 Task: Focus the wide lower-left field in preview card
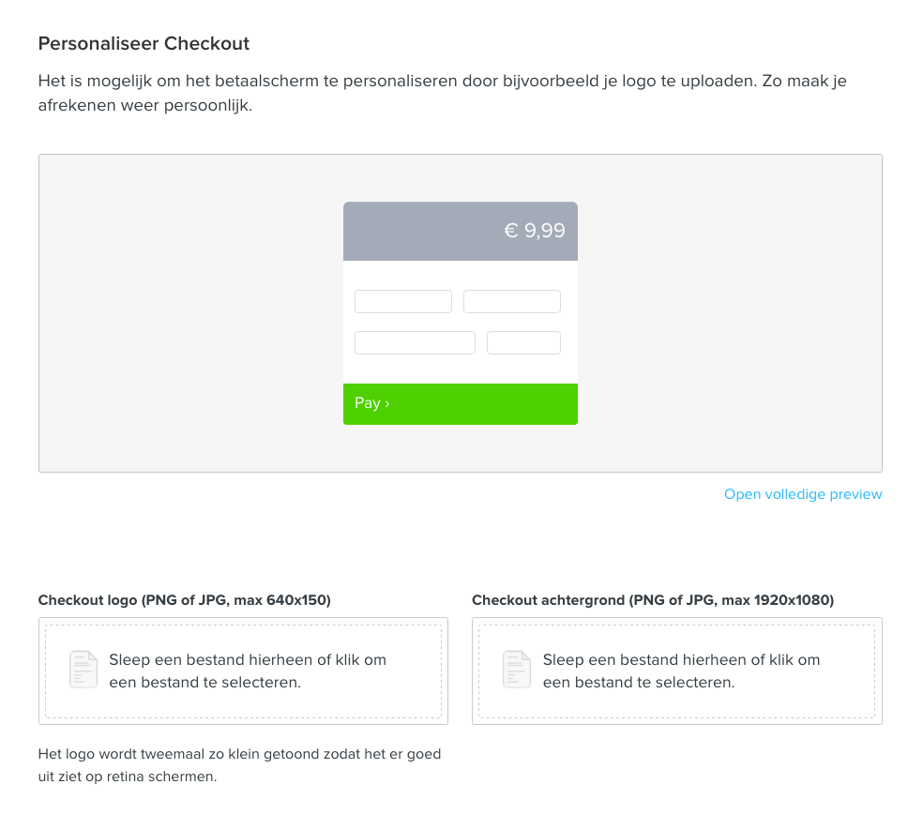click(415, 342)
